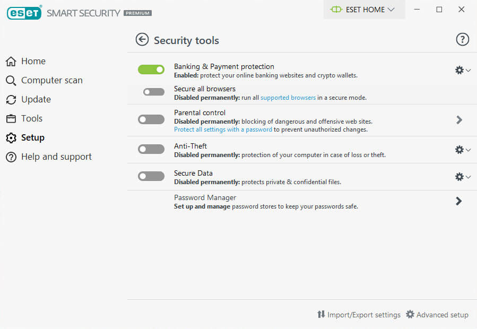Turn on the Parental control toggle
This screenshot has width=477, height=329.
[151, 119]
